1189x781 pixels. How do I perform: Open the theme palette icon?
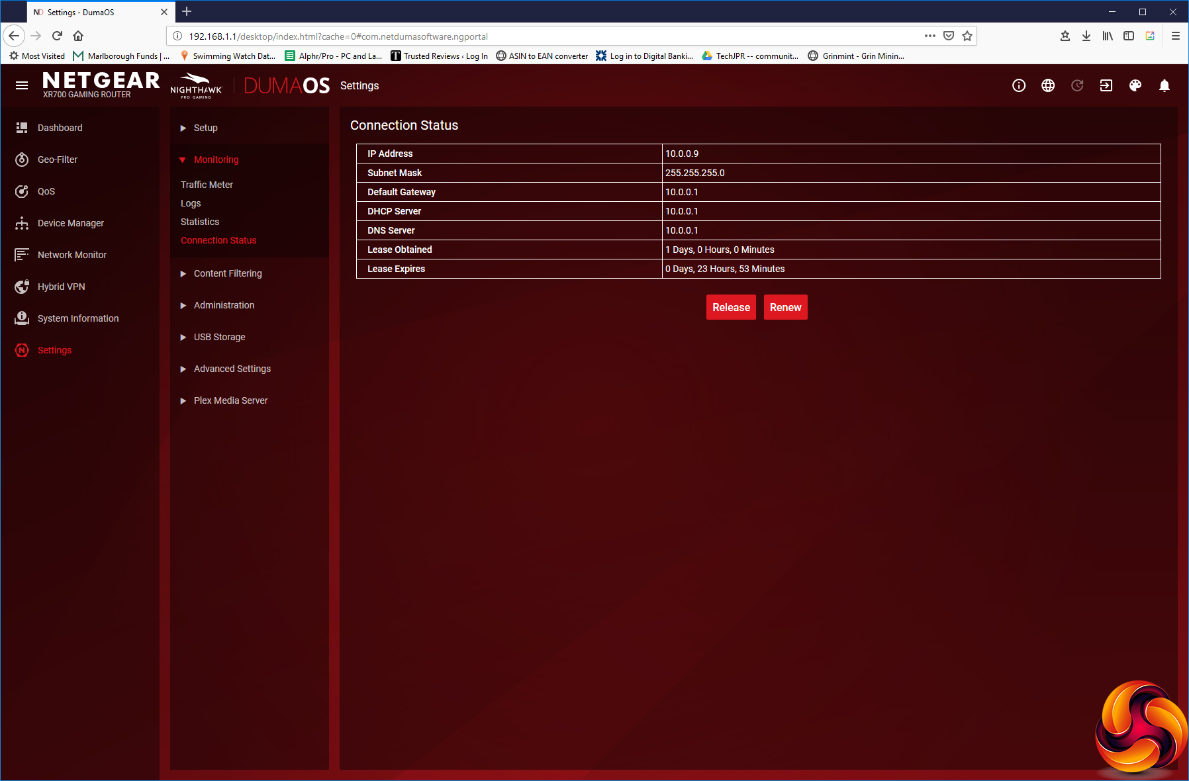click(x=1135, y=85)
